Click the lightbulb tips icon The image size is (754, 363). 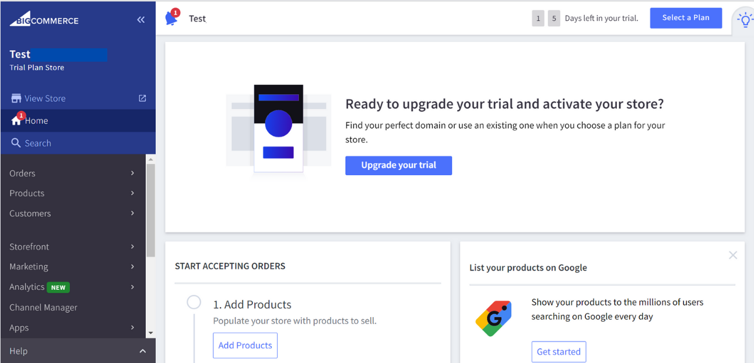click(745, 20)
